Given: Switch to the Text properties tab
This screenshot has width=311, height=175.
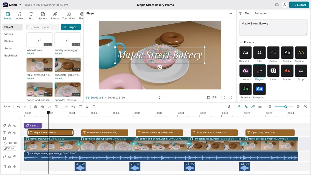Looking at the screenshot, I should pos(248,13).
